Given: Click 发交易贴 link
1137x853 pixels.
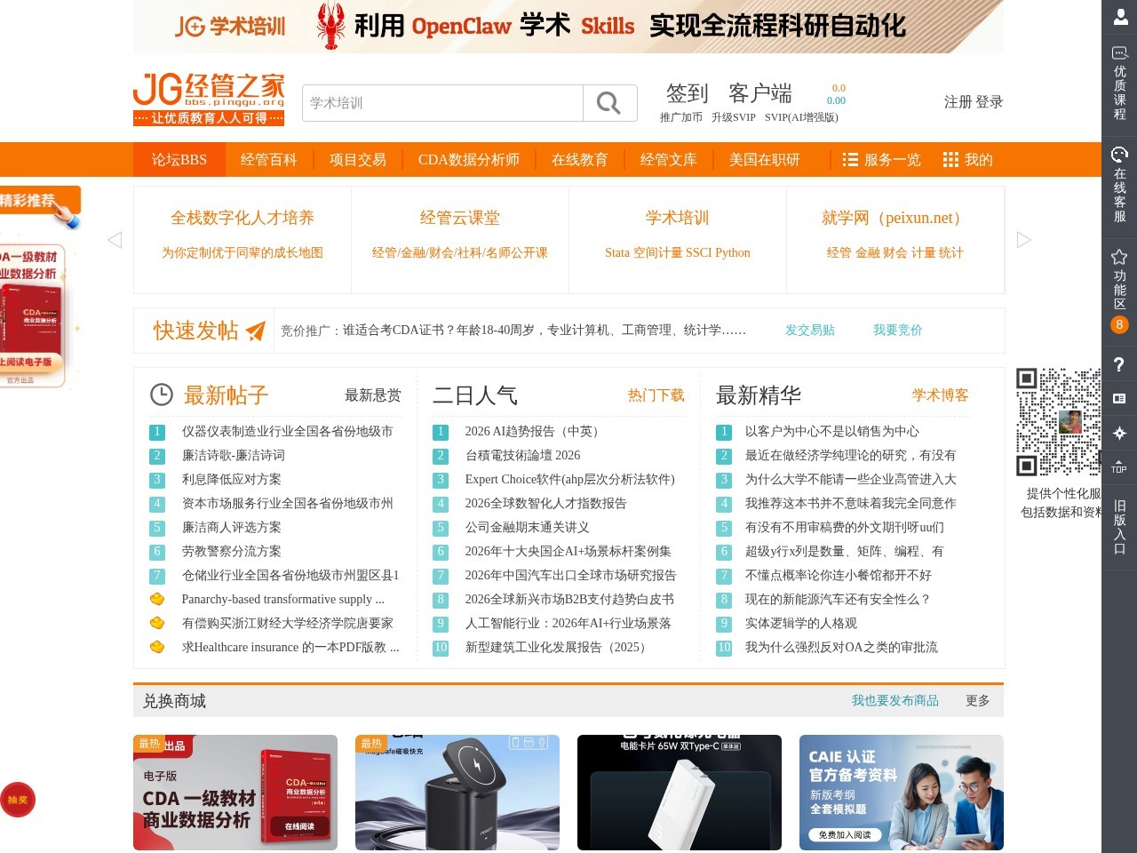Looking at the screenshot, I should tap(809, 331).
